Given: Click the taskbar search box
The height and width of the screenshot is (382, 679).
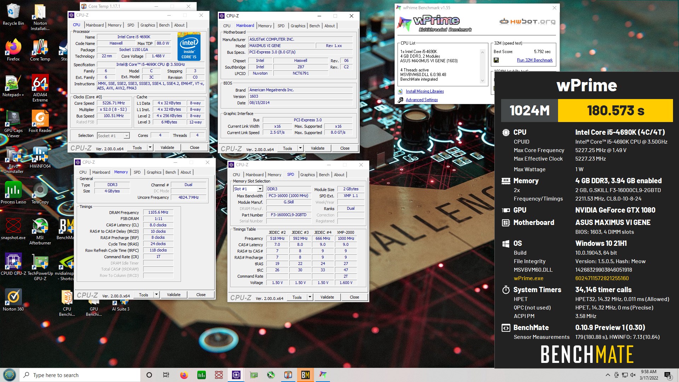Looking at the screenshot, I should click(80, 375).
